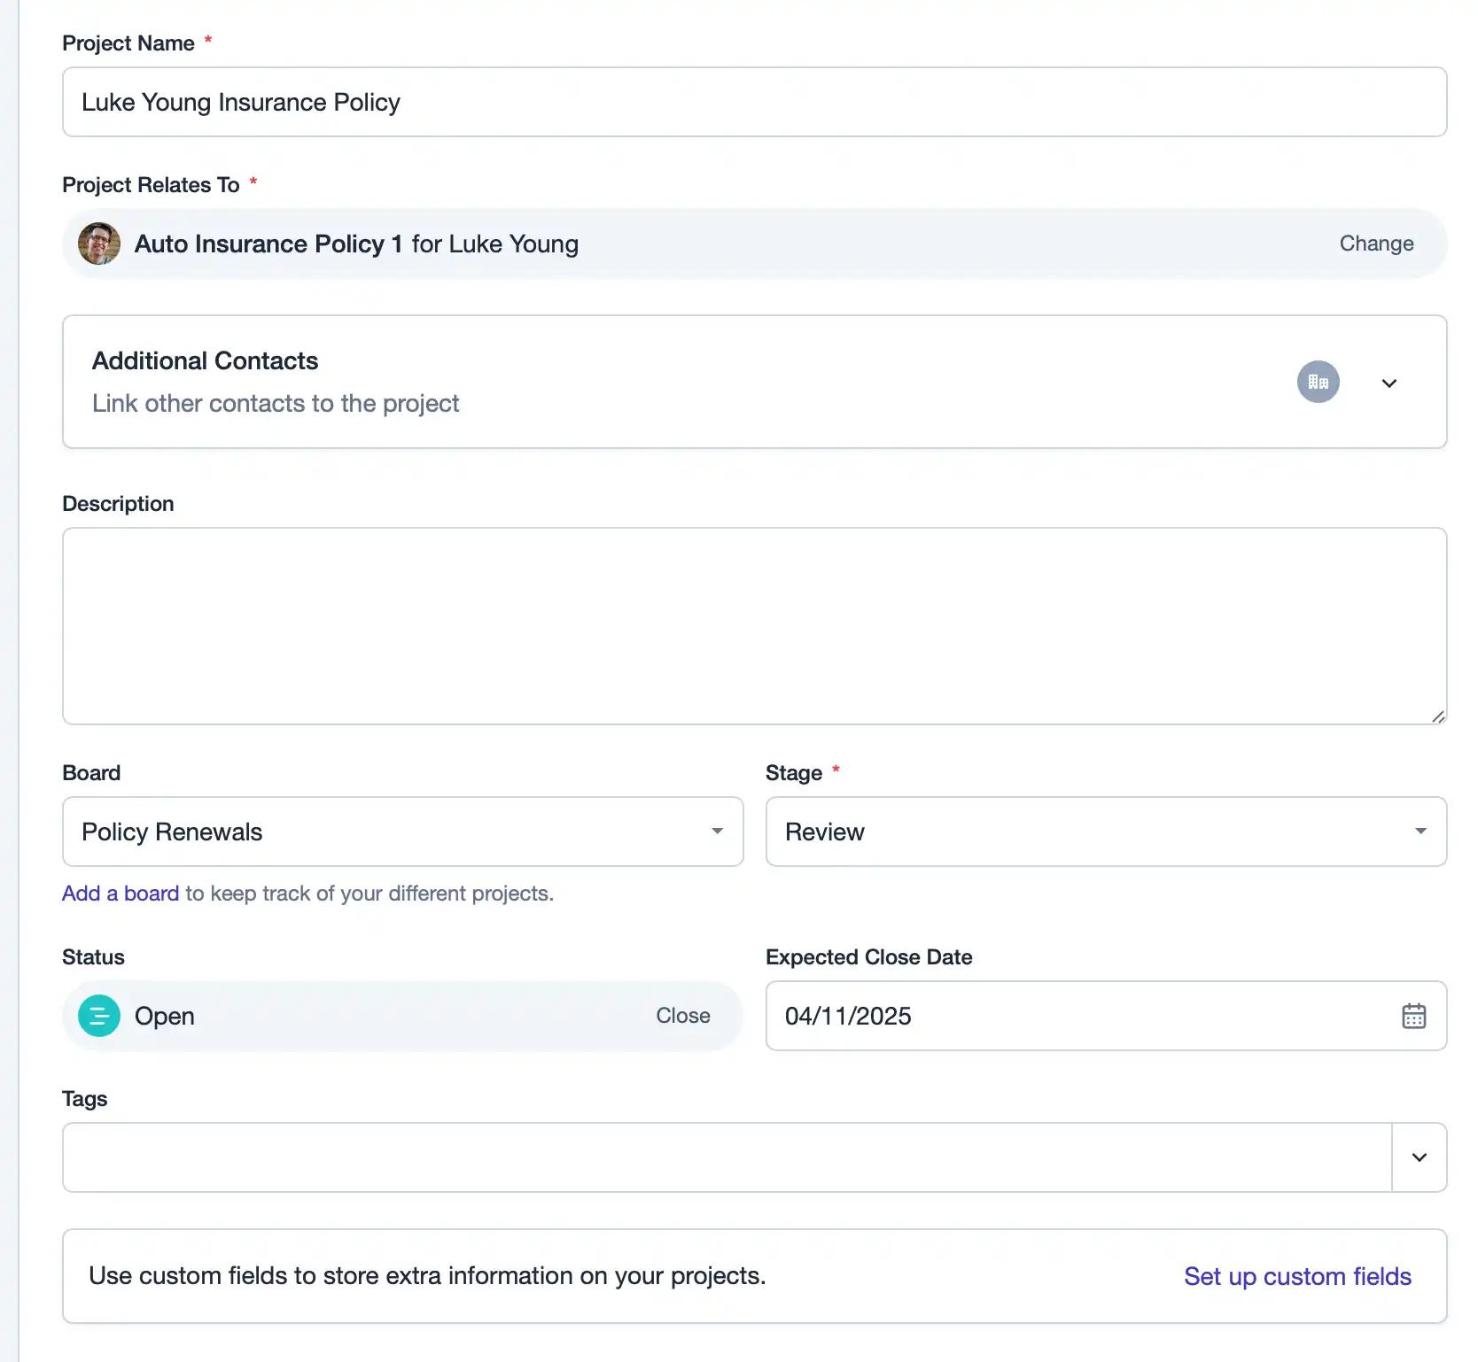Click the Additional Contacts heading
1478x1362 pixels.
tap(205, 360)
